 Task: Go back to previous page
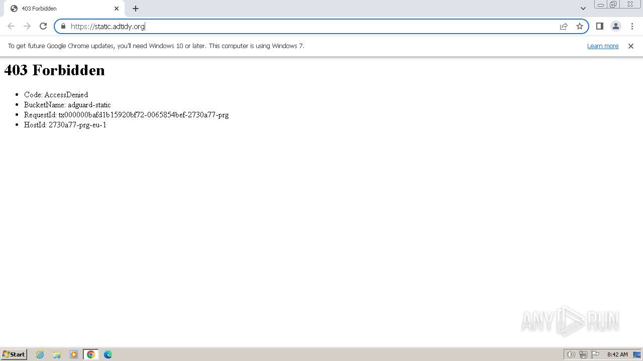pyautogui.click(x=11, y=26)
